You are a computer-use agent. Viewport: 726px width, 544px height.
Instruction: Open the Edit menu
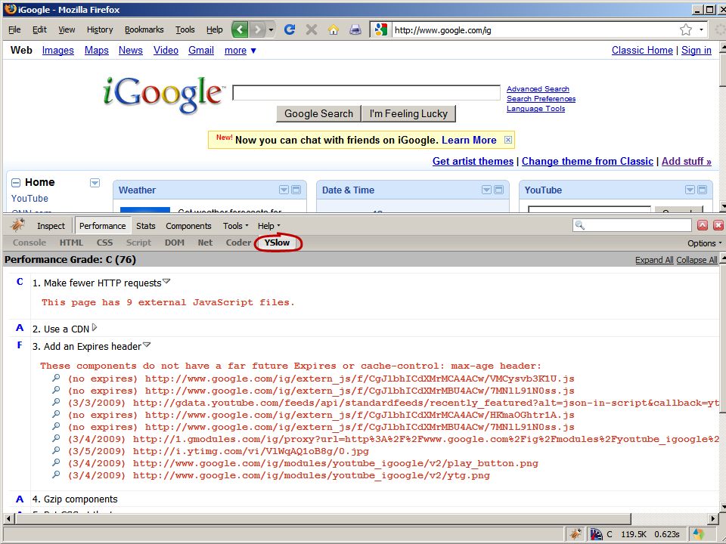point(39,29)
